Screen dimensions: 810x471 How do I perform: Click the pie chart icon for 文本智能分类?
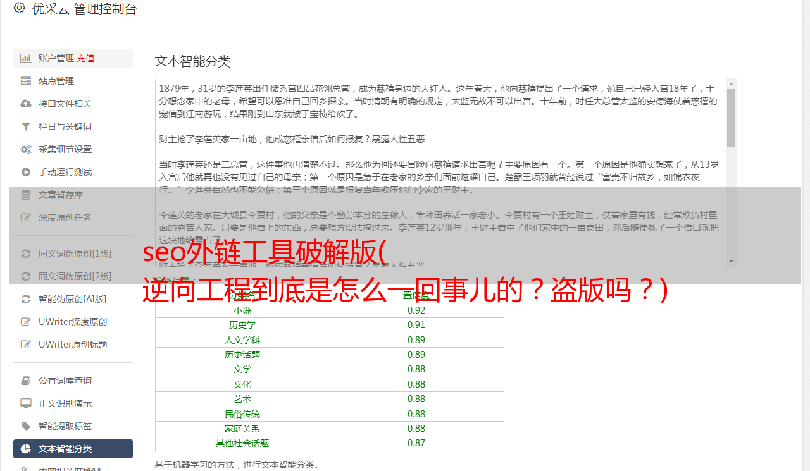coord(26,449)
